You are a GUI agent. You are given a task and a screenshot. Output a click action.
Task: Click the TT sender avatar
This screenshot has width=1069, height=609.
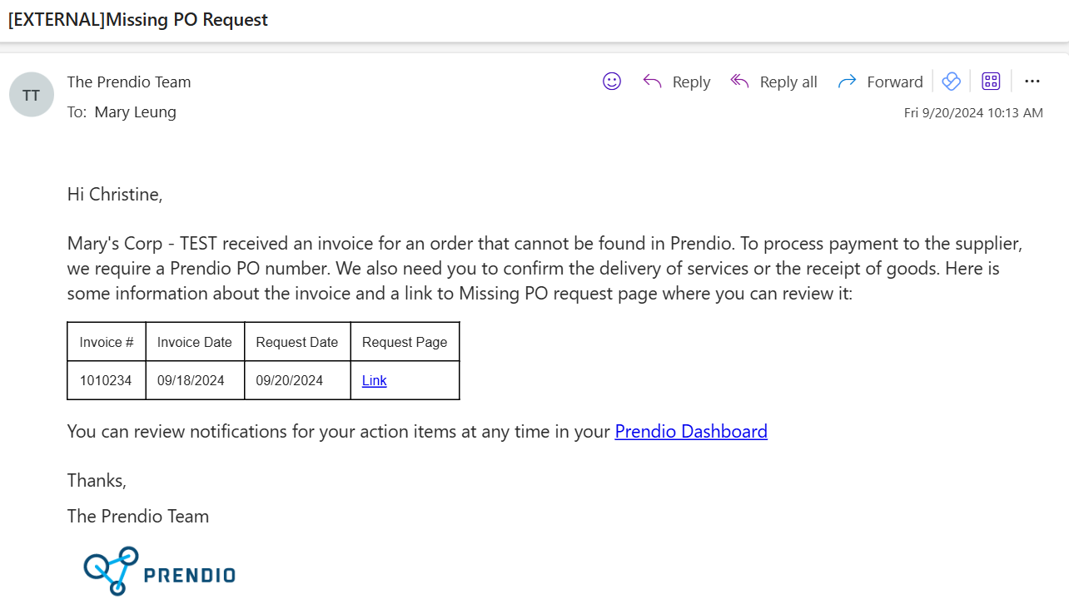[32, 95]
